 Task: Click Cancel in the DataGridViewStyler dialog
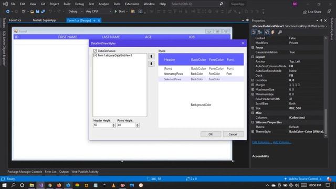[233, 134]
